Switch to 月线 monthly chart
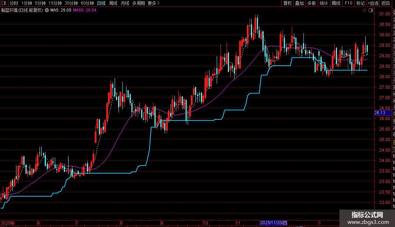Image resolution: width=395 pixels, height=227 pixels. point(125,3)
